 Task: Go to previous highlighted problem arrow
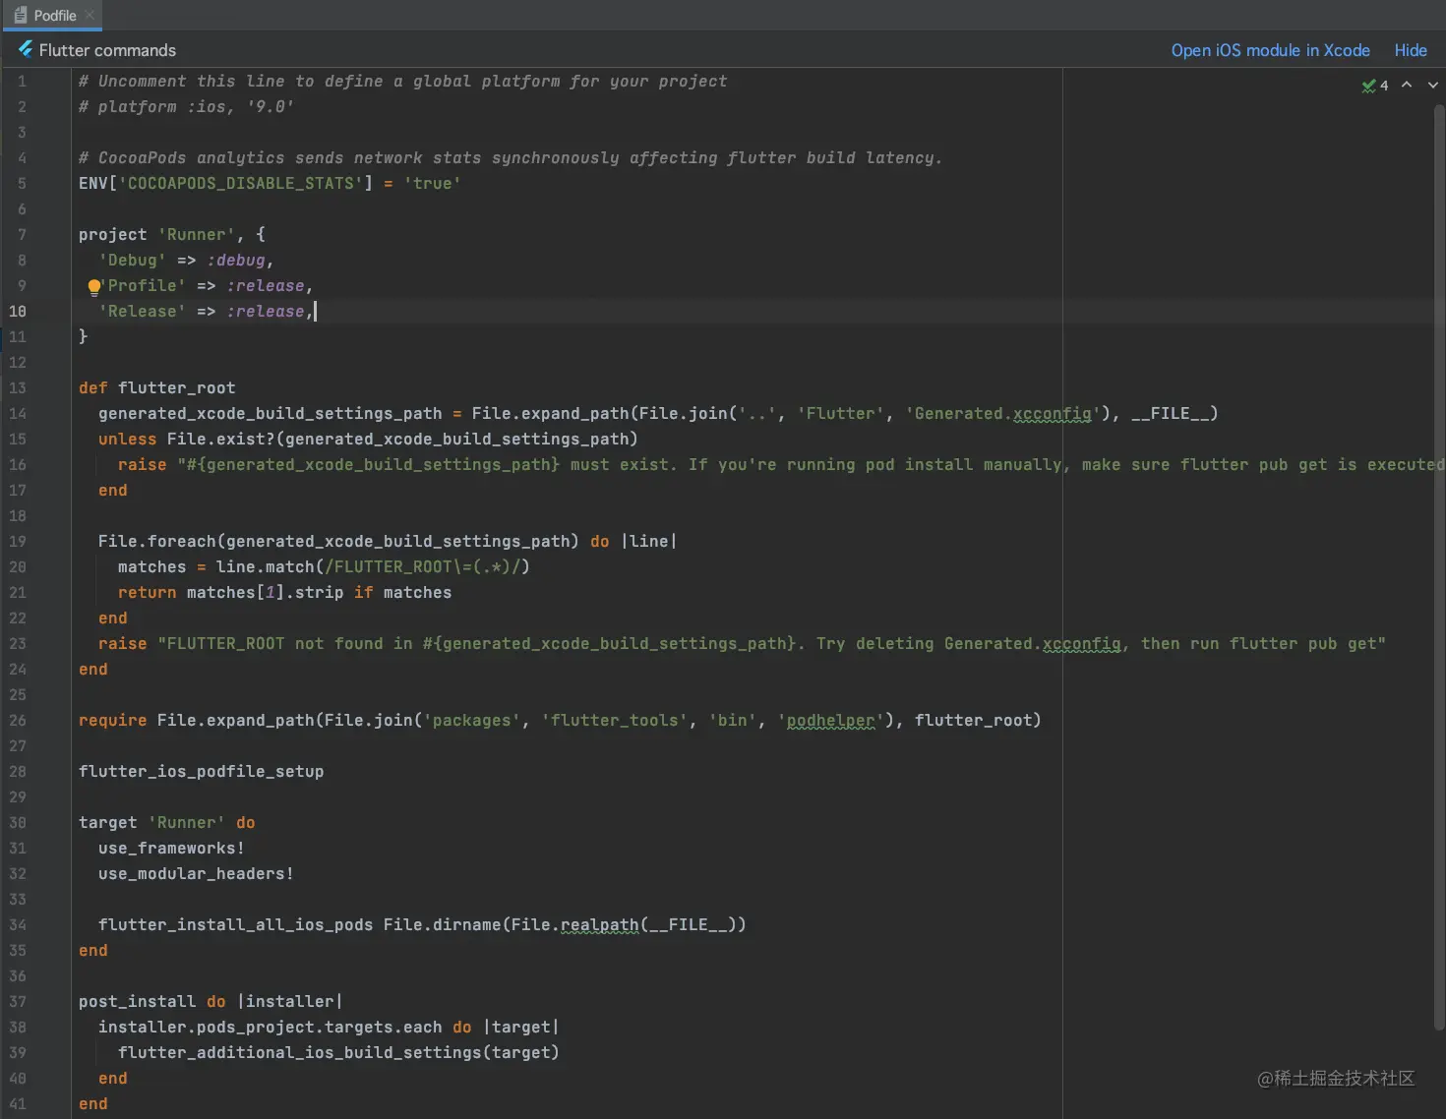(x=1407, y=85)
